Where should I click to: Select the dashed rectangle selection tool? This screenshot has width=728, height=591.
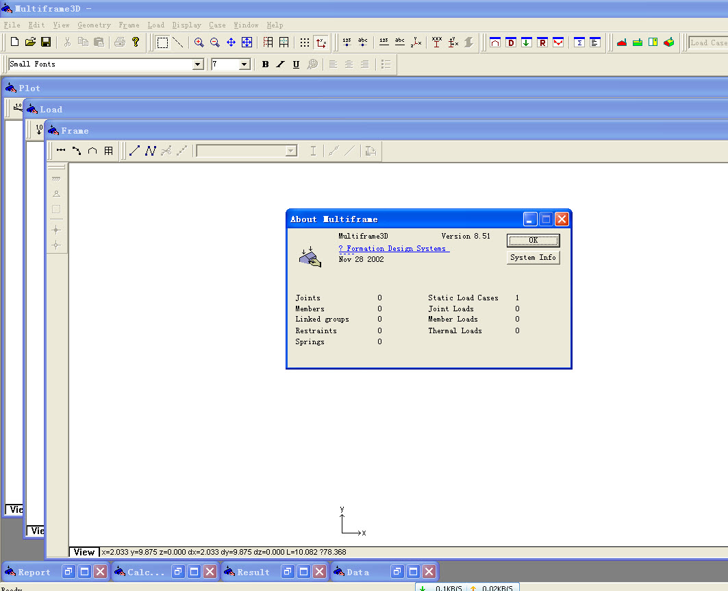(162, 43)
